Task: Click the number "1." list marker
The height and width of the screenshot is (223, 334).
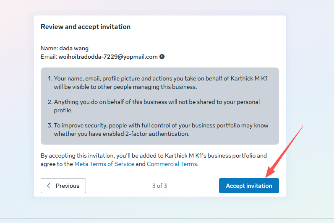Action: pos(50,78)
